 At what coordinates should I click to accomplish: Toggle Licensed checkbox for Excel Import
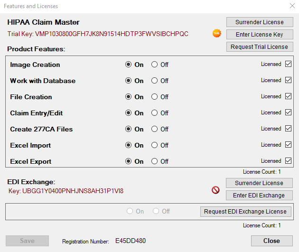289,145
